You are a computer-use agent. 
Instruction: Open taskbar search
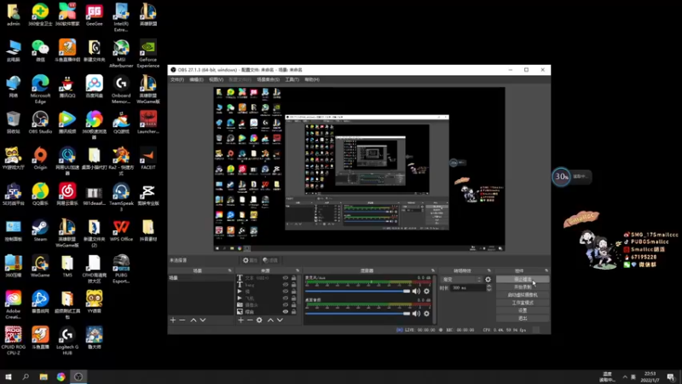26,376
